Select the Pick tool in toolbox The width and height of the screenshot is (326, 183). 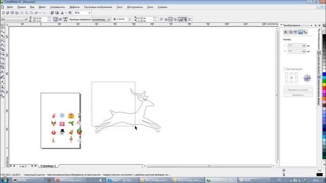point(2,27)
